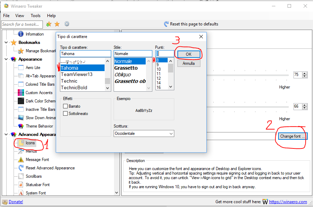Open the Tools menu
Viewport: 313px width, 207px height.
coord(36,16)
